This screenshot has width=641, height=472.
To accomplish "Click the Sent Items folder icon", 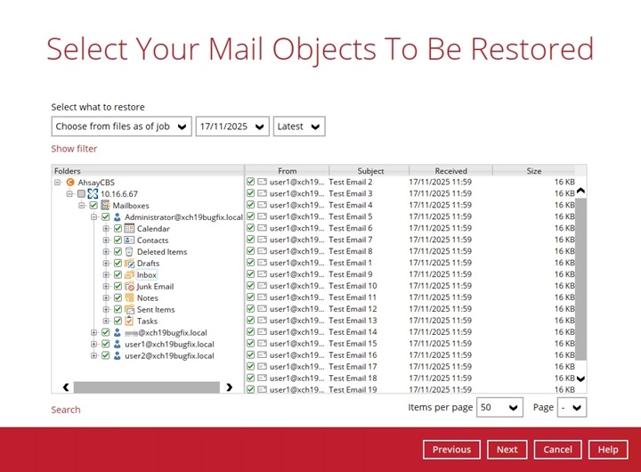I will 129,309.
